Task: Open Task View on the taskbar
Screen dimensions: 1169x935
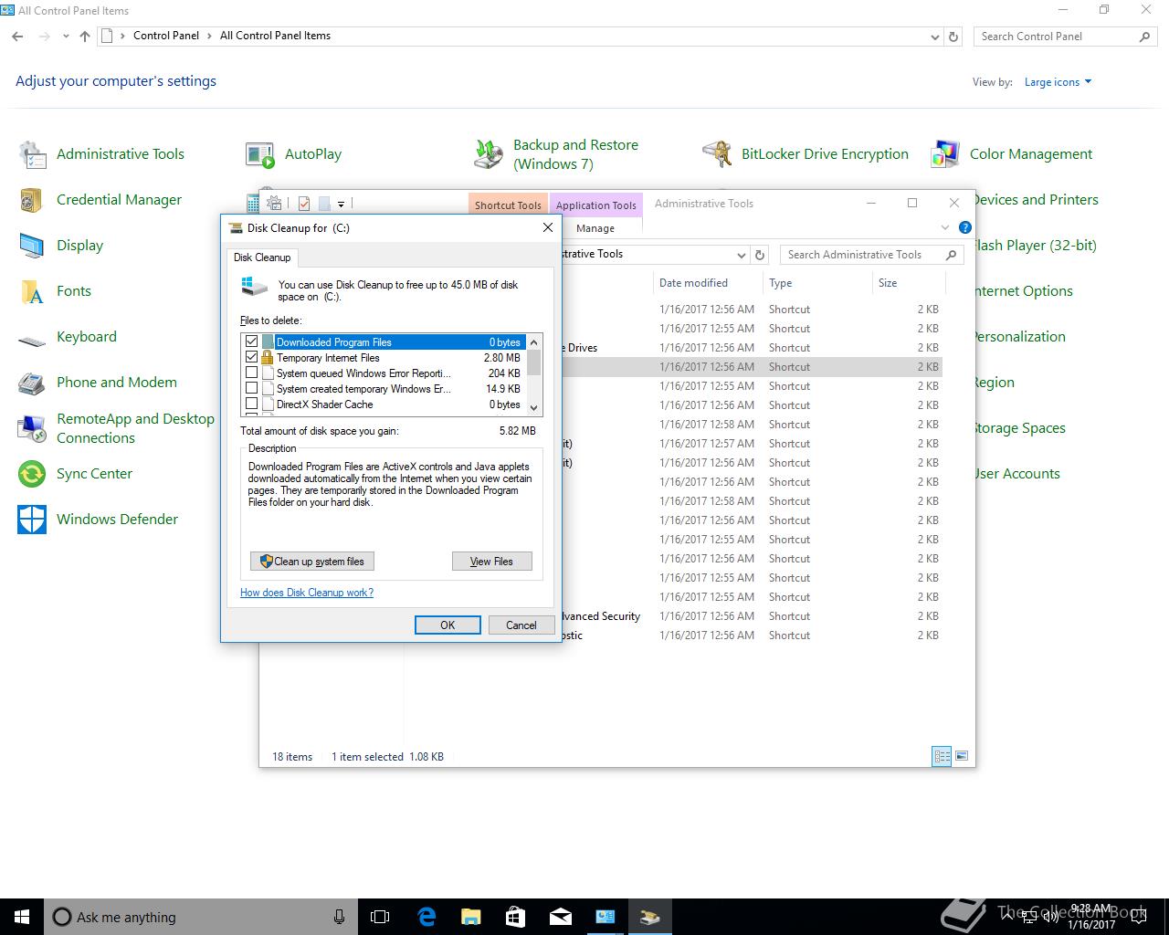Action: 380,917
